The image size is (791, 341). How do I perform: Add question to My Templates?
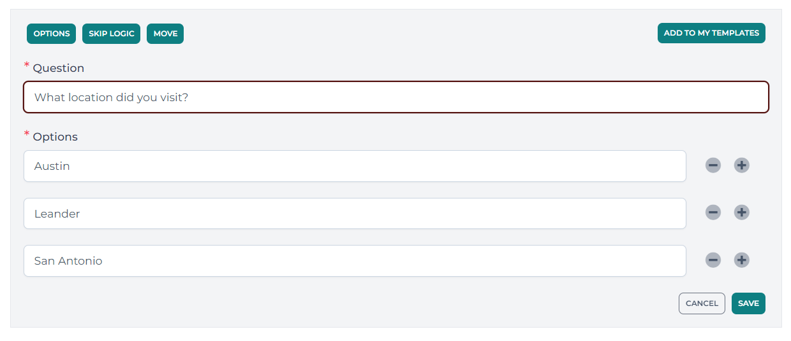point(711,33)
